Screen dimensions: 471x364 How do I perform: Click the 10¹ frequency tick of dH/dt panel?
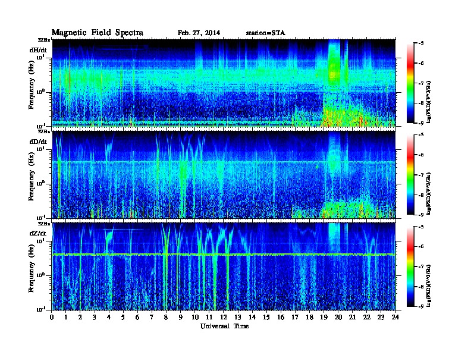click(x=41, y=57)
